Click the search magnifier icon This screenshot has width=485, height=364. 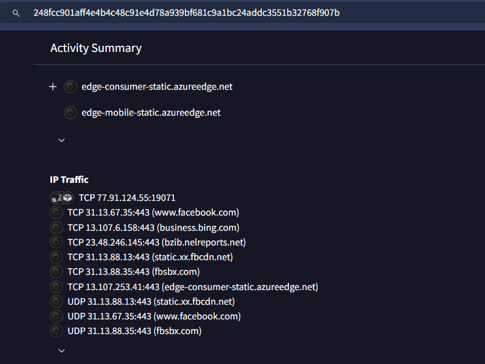pos(16,13)
